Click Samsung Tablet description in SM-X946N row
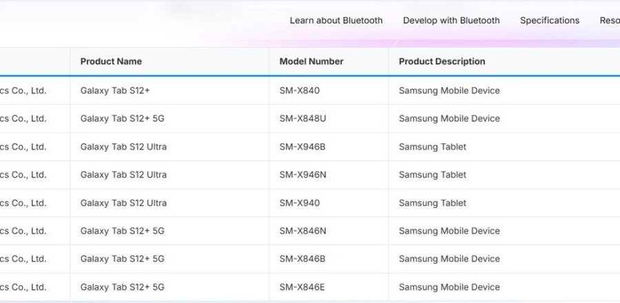Screen dimensions: 620x303 point(433,175)
